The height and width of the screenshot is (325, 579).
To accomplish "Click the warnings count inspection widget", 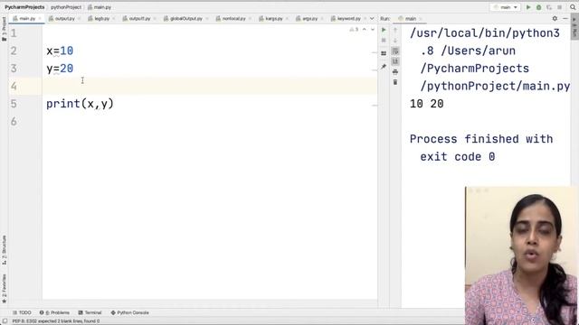I will coord(354,30).
